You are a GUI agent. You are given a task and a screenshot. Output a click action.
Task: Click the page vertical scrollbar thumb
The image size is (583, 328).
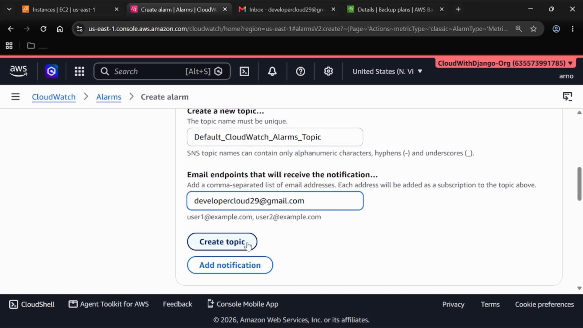[x=579, y=184]
